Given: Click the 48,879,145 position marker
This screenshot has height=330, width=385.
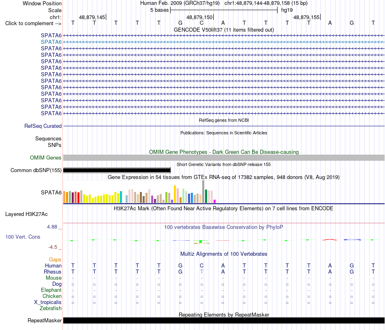Looking at the screenshot, I should coord(92,17).
